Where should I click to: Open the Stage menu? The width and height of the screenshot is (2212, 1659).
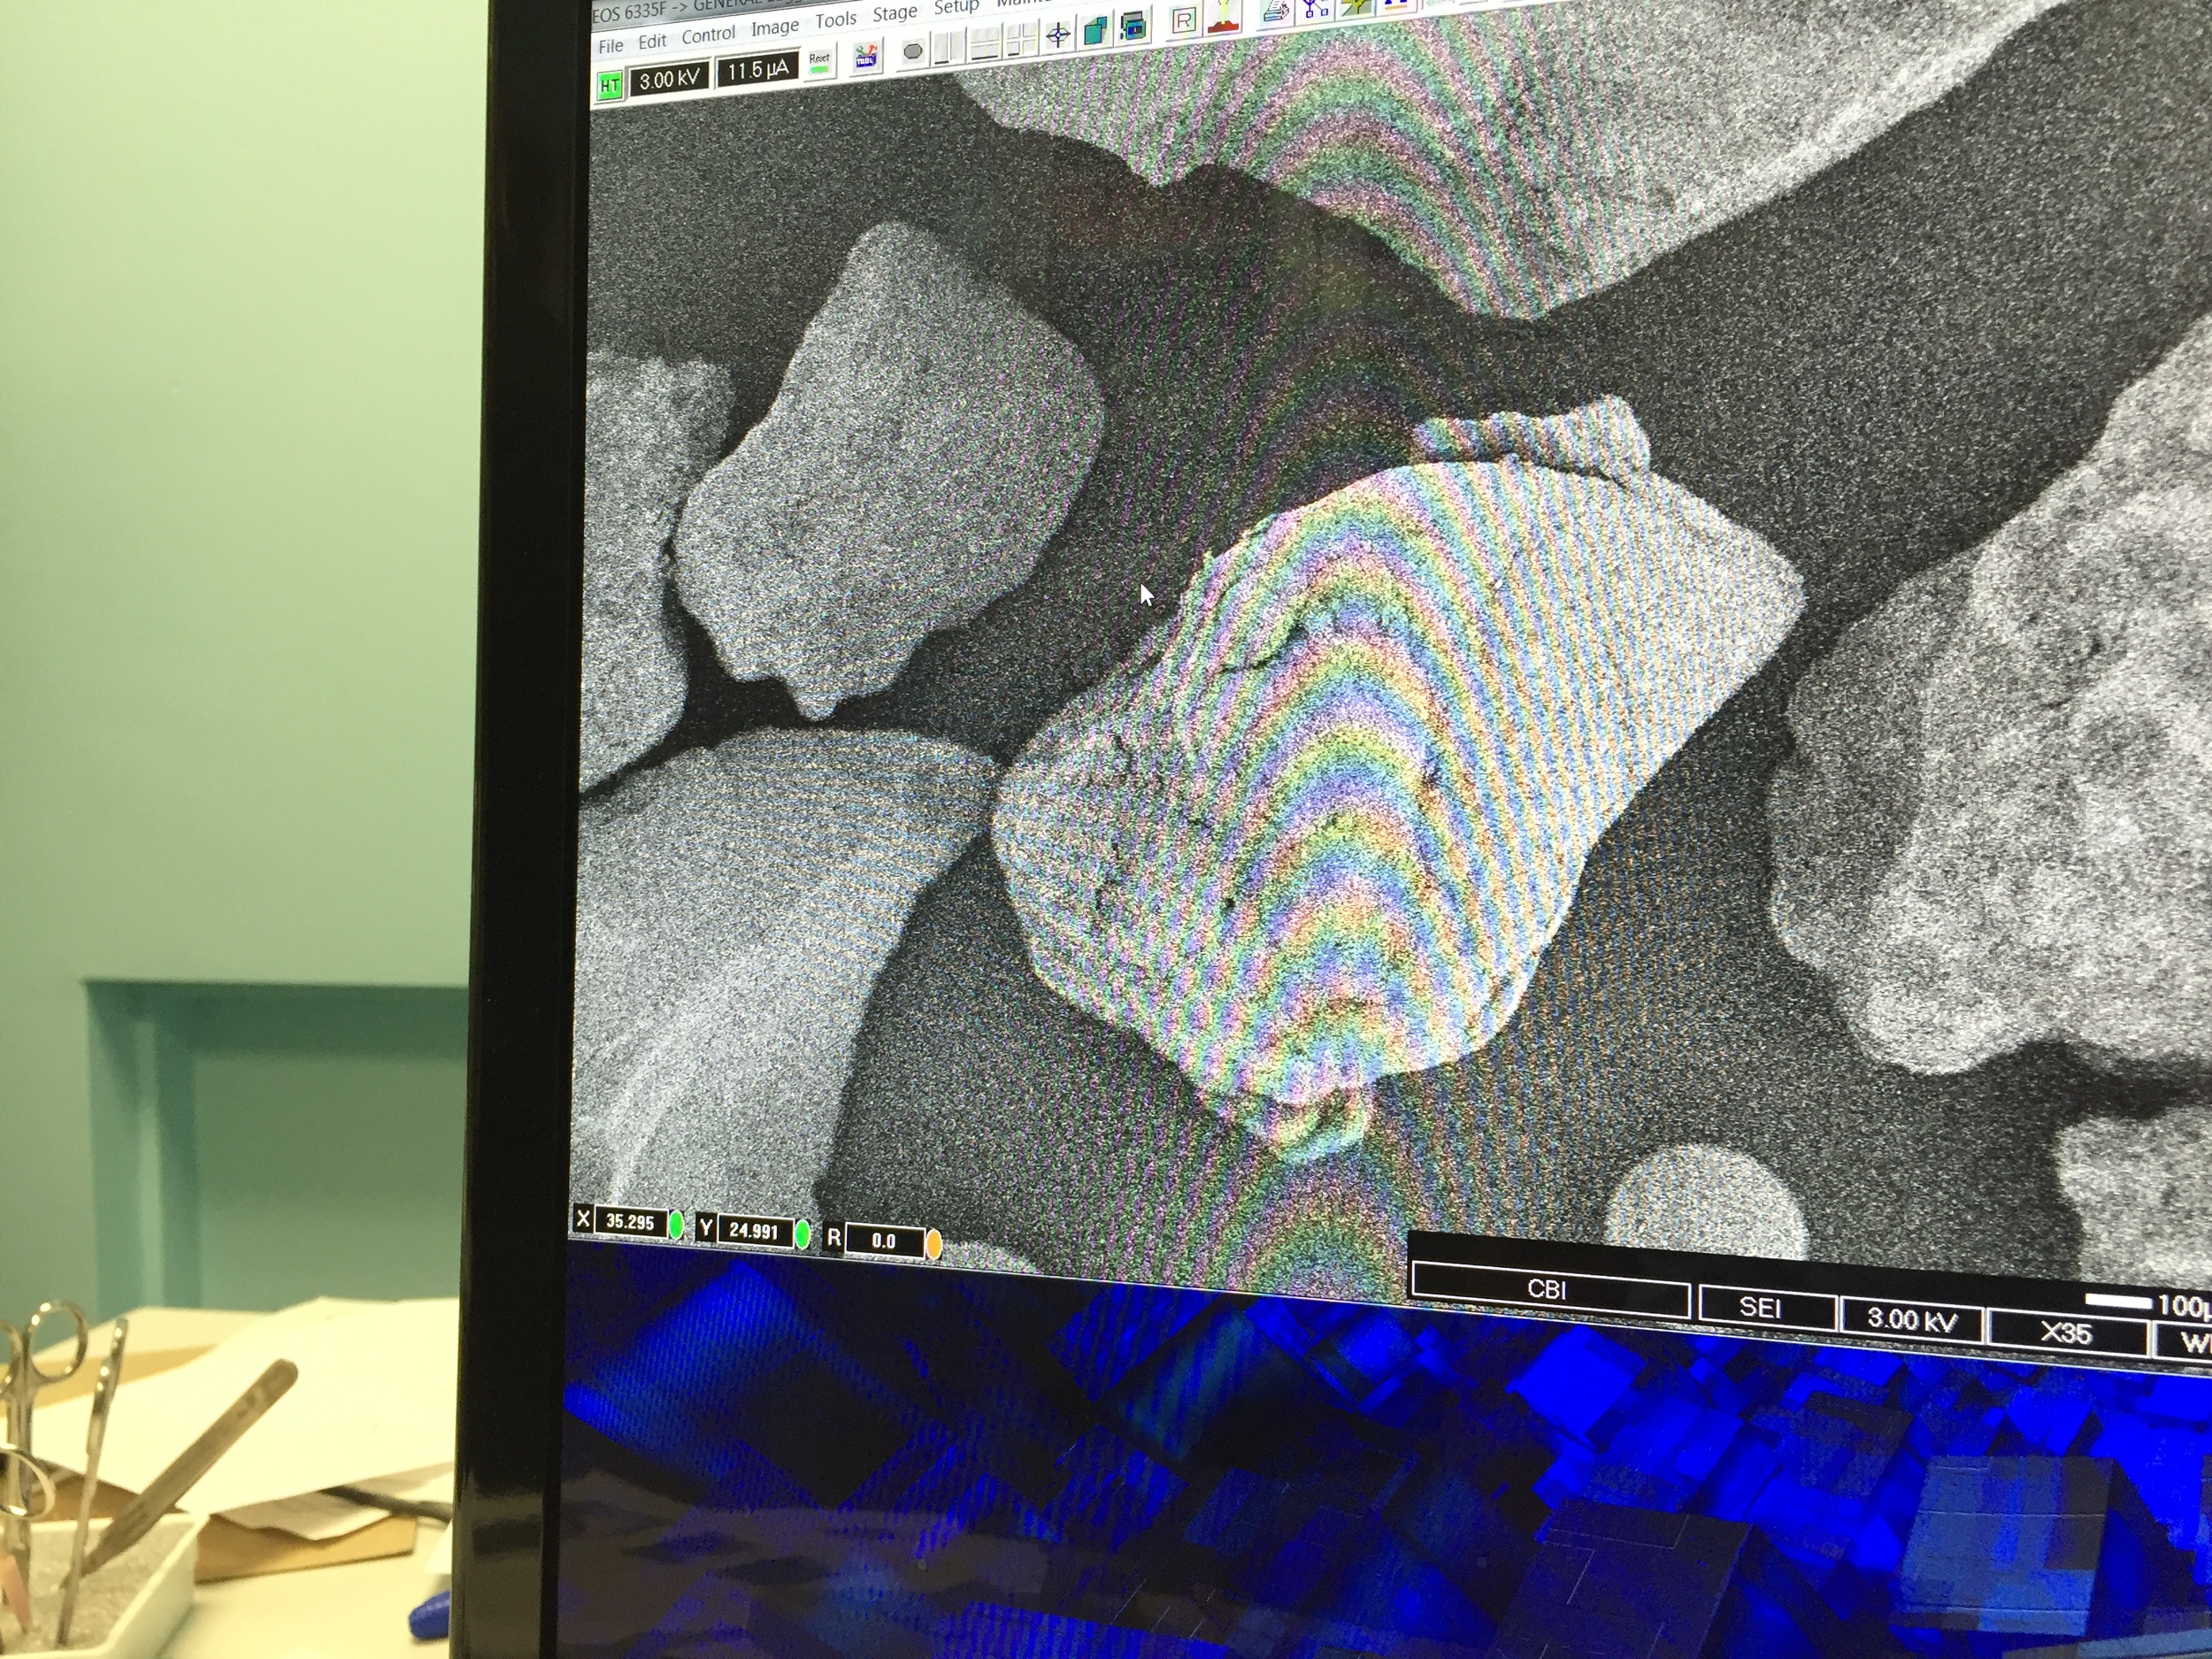point(895,14)
